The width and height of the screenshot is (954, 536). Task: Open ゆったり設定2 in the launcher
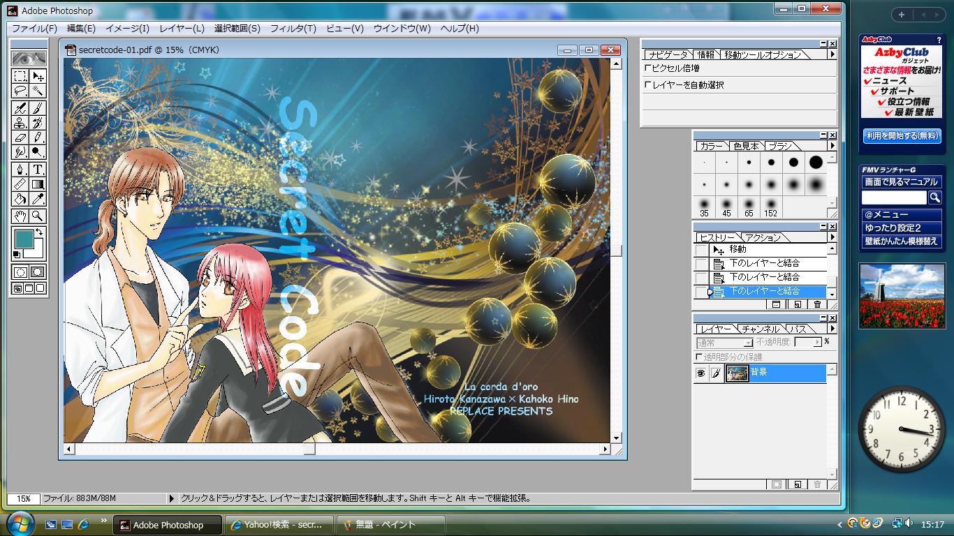902,228
